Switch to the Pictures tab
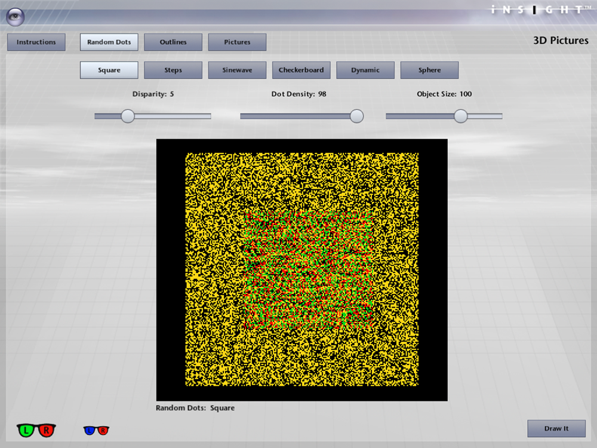The width and height of the screenshot is (597, 448). pos(237,42)
